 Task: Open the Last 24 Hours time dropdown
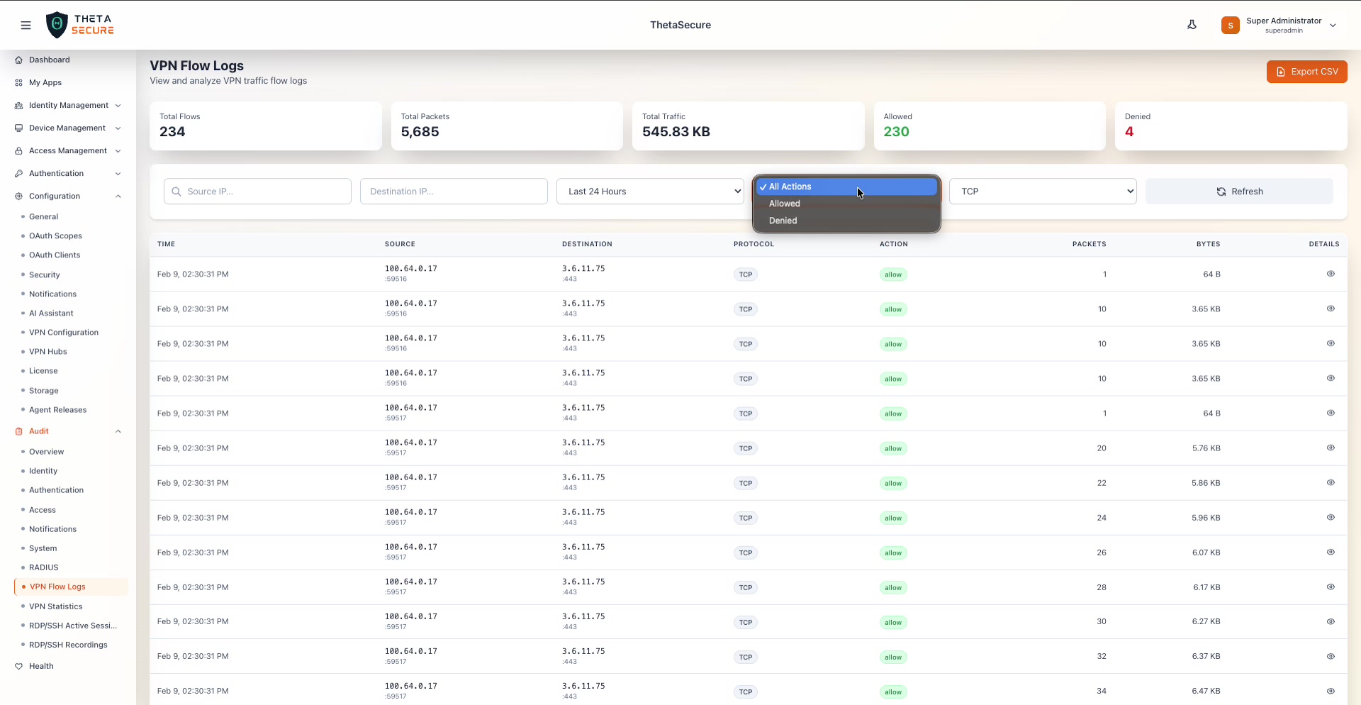(x=650, y=191)
